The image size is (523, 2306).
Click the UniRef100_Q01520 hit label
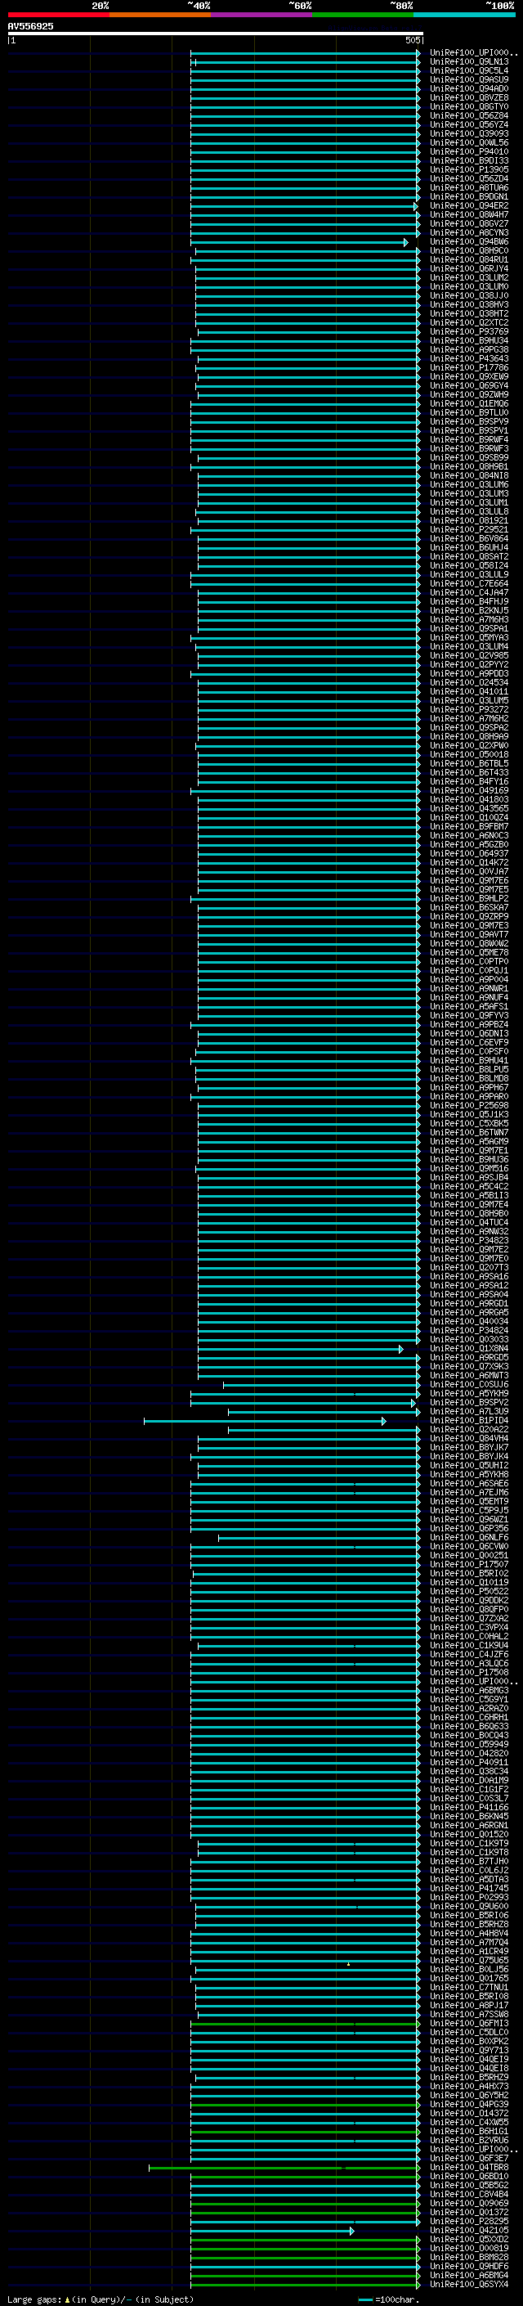(x=468, y=1834)
